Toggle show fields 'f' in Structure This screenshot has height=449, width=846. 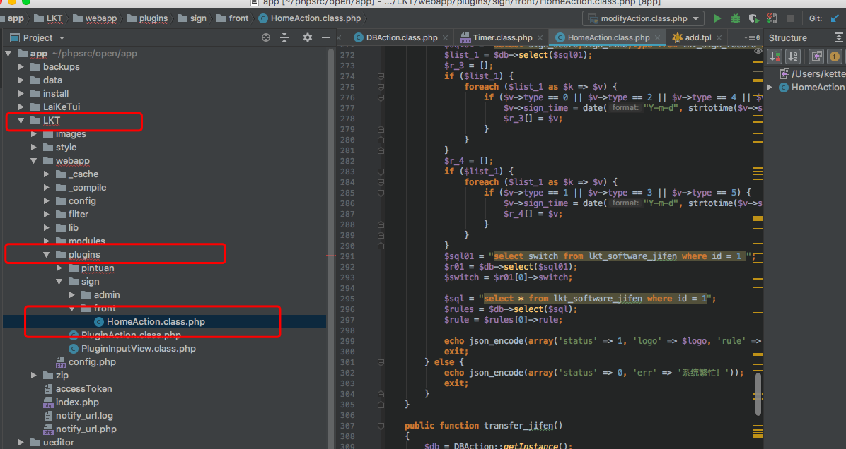pos(835,56)
